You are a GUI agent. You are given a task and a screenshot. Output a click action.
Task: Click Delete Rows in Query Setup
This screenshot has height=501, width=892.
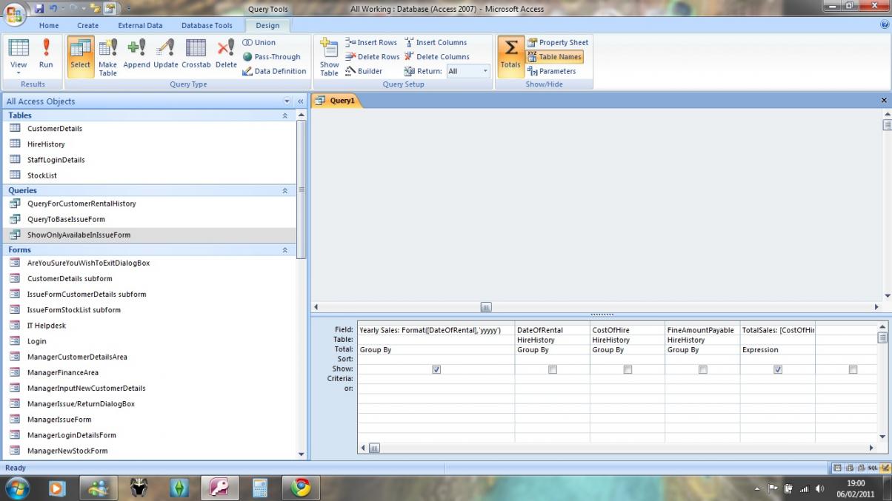tap(373, 57)
